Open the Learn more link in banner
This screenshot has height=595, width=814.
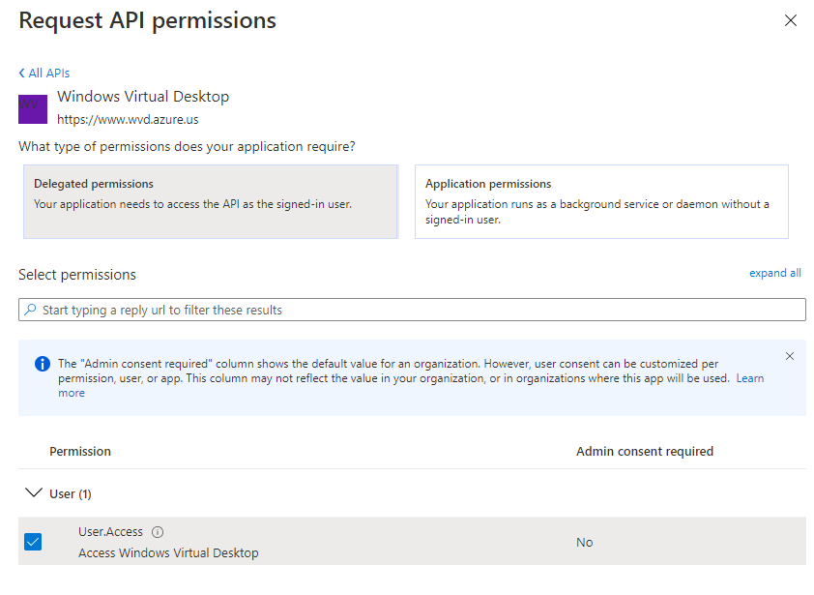tap(749, 378)
